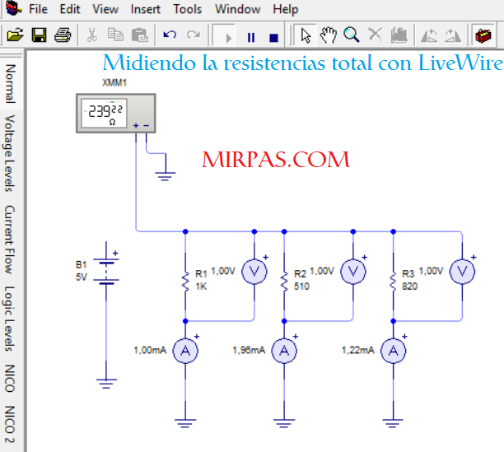
Task: Select the hand pan tool
Action: click(329, 35)
